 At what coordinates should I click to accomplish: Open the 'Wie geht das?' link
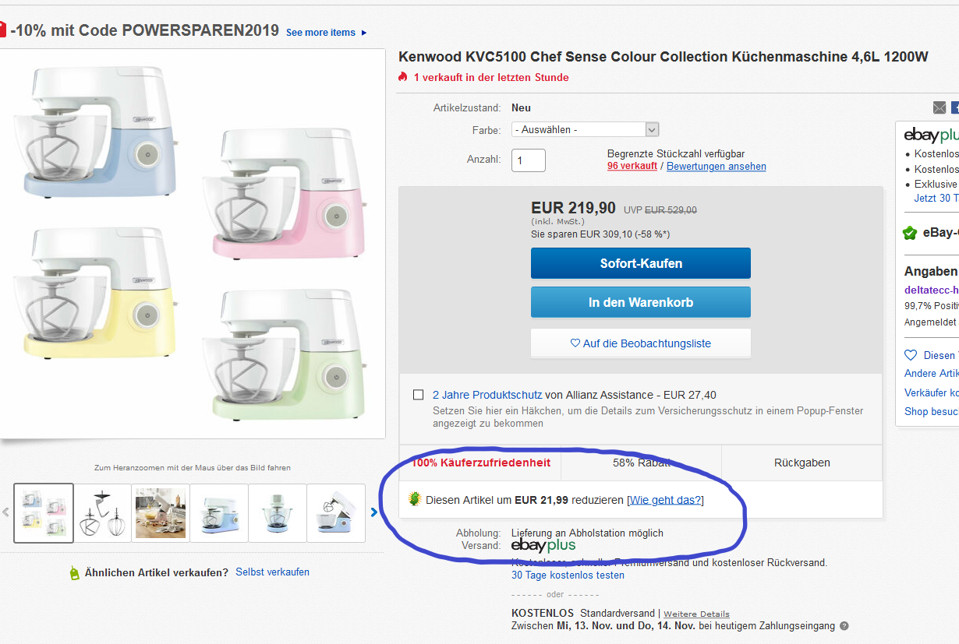pos(665,500)
